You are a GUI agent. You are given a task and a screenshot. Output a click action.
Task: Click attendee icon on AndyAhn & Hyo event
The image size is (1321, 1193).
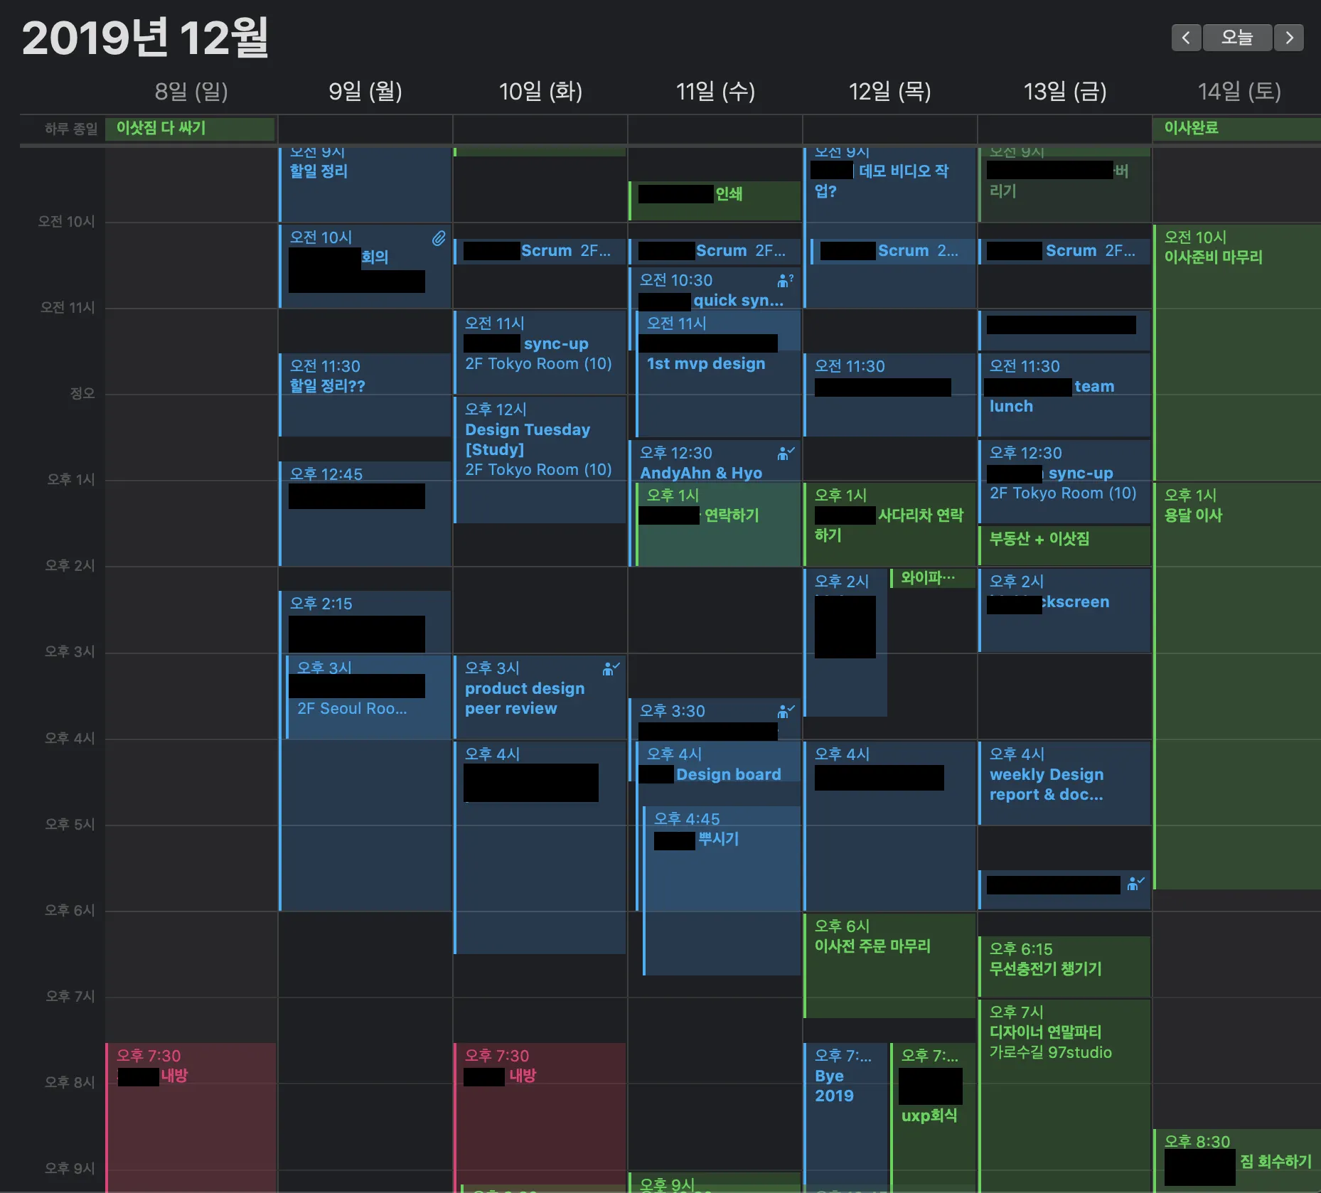(786, 453)
